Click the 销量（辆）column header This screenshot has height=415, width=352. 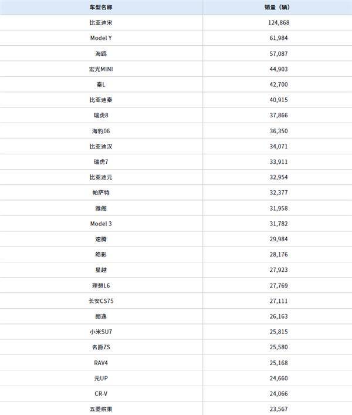(277, 8)
